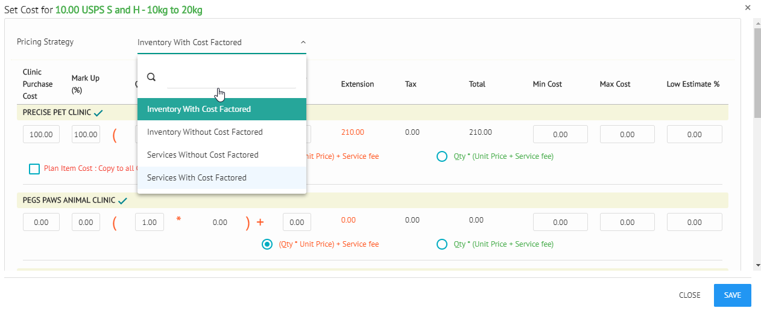The height and width of the screenshot is (314, 761).
Task: Choose Inventory Without Cost Factored option
Action: pos(205,132)
